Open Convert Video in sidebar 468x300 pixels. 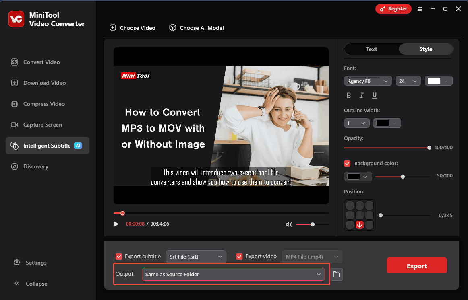[41, 62]
